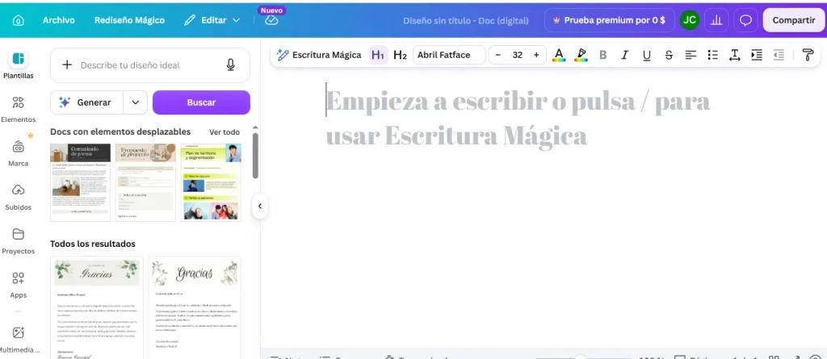
Task: Go to the Canva home icon
Action: pyautogui.click(x=19, y=20)
